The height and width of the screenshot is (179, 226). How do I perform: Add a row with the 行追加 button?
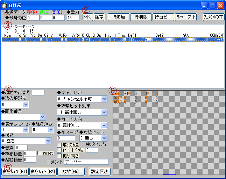pos(118,17)
